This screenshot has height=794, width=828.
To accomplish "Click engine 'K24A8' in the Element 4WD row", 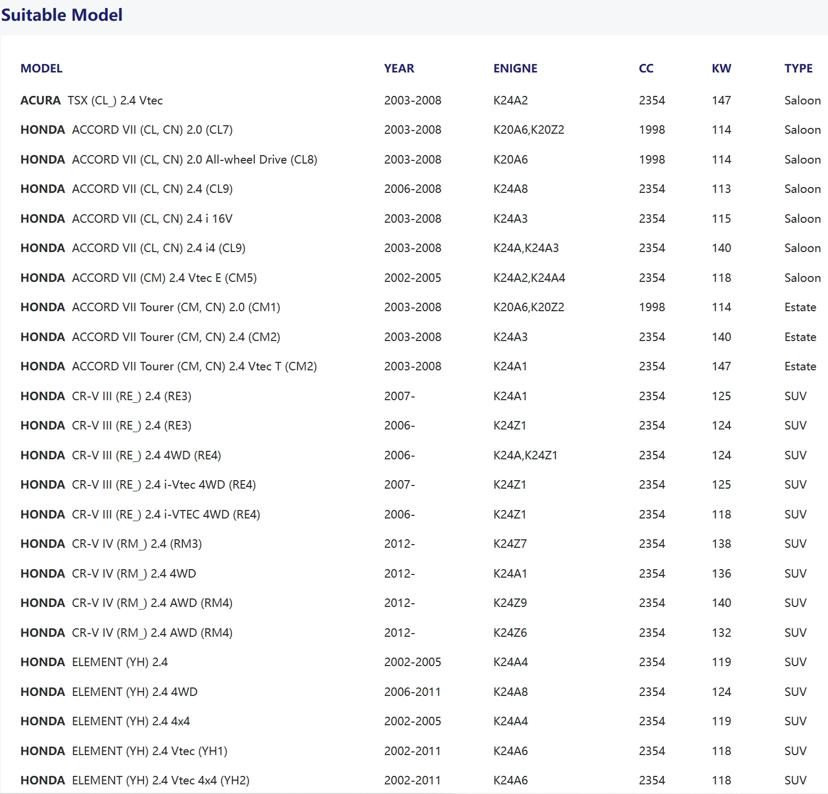I will [510, 692].
